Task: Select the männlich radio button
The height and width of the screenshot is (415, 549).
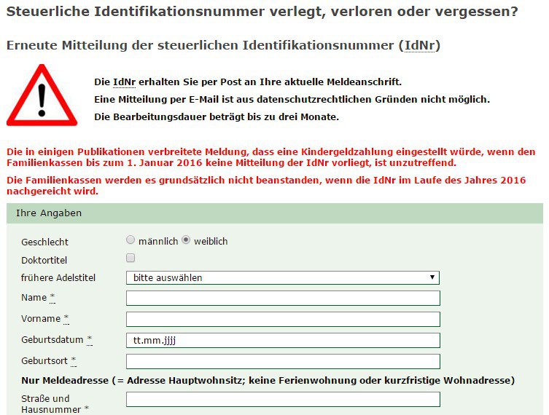Action: [x=131, y=240]
